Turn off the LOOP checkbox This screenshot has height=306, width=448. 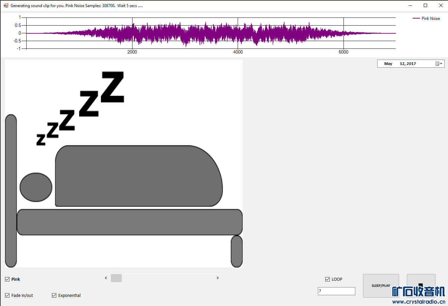pos(327,279)
